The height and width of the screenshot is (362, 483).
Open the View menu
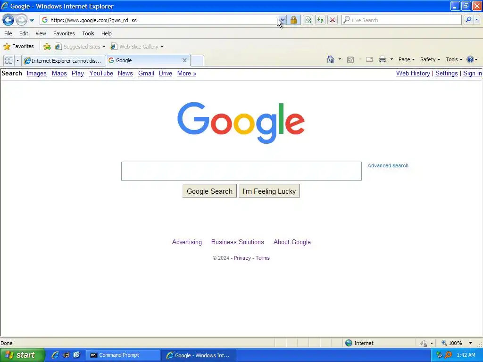point(41,33)
